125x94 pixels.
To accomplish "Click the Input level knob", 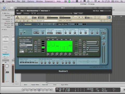I will click(21, 33).
